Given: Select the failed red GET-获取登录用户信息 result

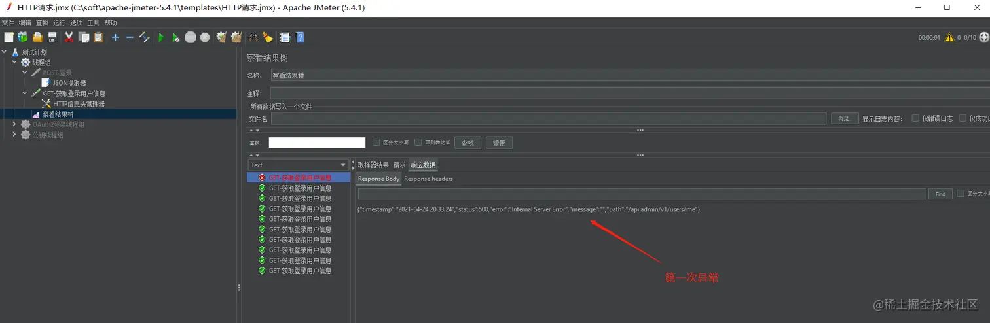Looking at the screenshot, I should [299, 177].
